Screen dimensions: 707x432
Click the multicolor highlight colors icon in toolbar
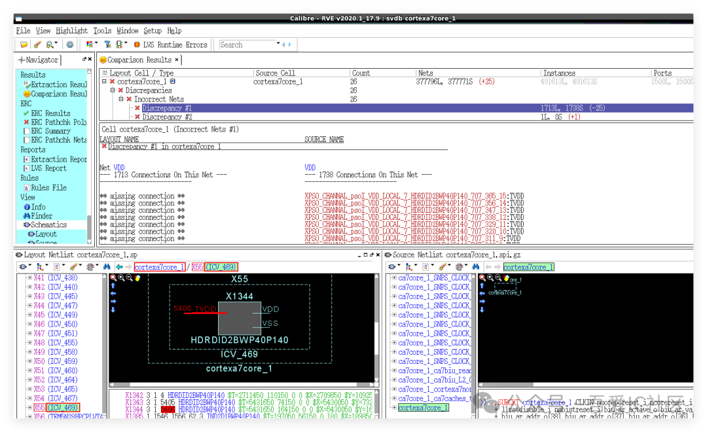point(90,45)
